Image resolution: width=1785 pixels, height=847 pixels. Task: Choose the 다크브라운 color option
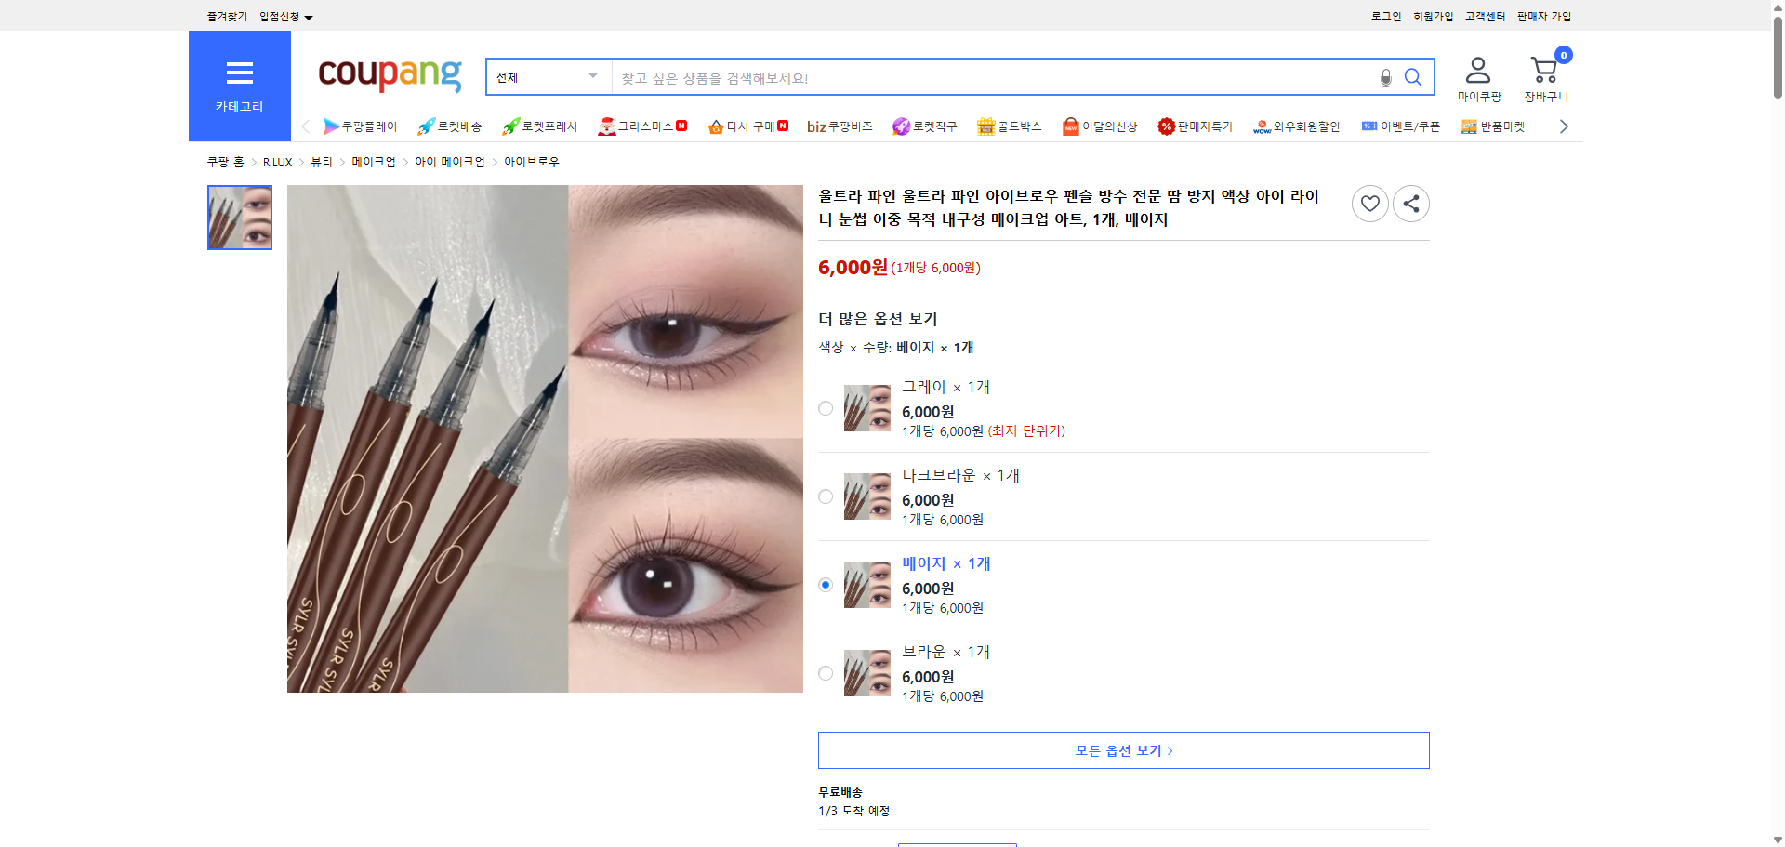tap(825, 496)
